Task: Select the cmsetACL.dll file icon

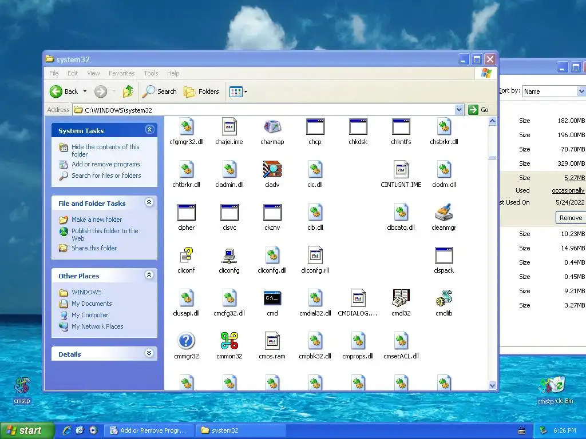Action: coord(401,341)
